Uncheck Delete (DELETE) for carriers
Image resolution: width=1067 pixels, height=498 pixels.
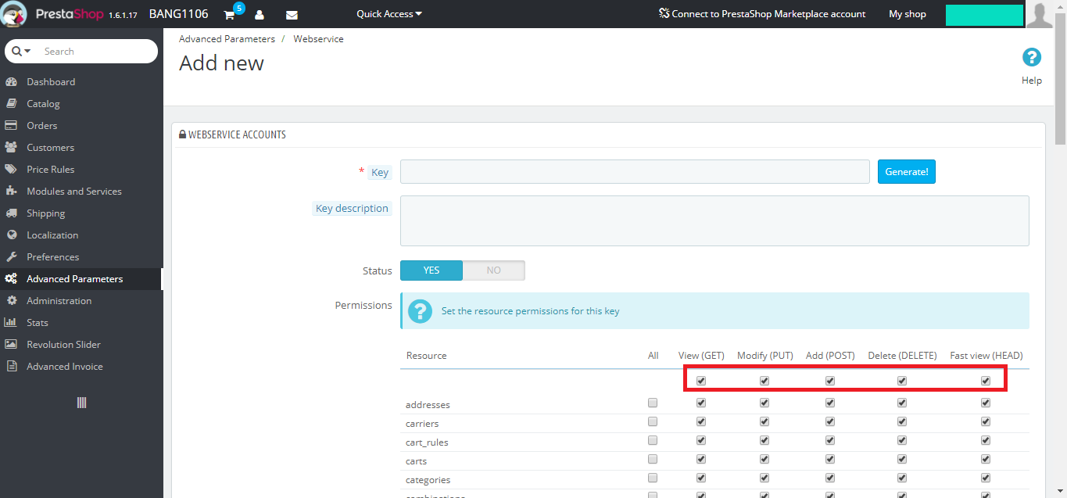pyautogui.click(x=902, y=422)
